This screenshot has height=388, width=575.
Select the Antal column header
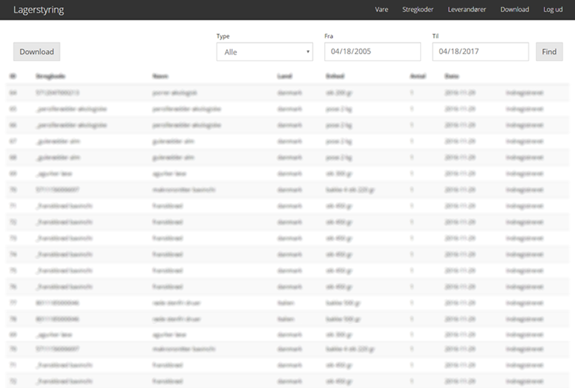coord(417,76)
